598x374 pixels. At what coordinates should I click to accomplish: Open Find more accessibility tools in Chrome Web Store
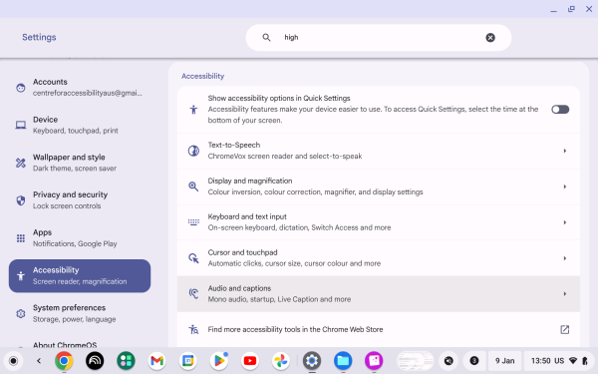pyautogui.click(x=379, y=330)
